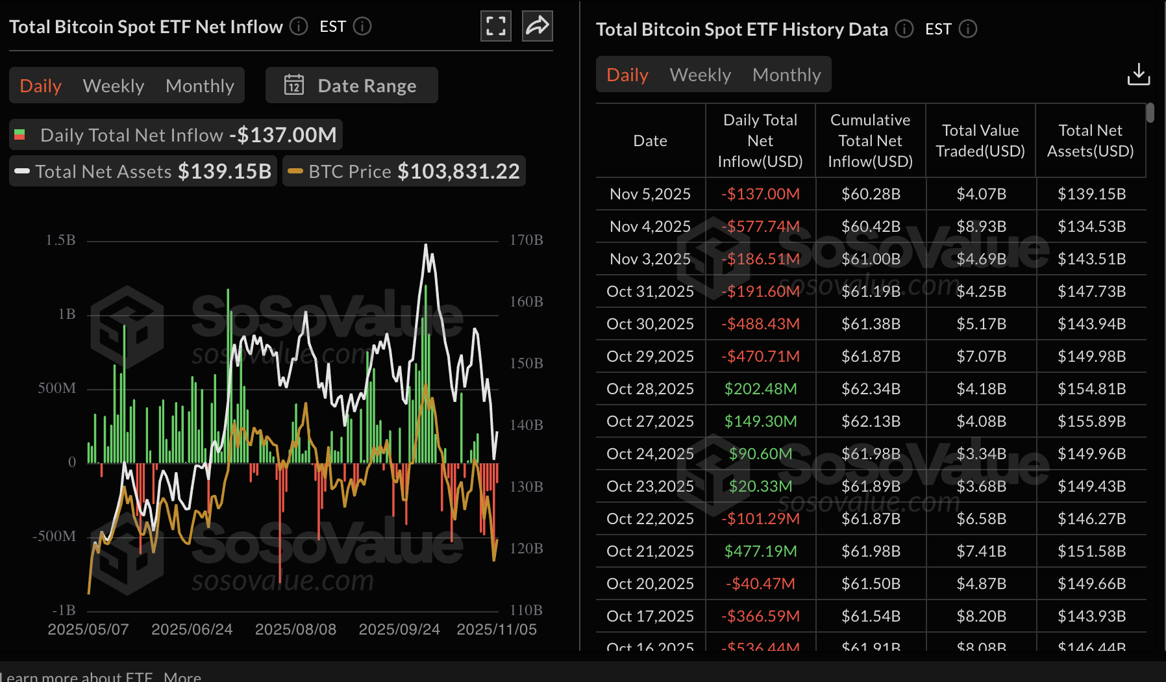Click the More link at the bottom
Screen dimensions: 1166x682
[x=183, y=677]
